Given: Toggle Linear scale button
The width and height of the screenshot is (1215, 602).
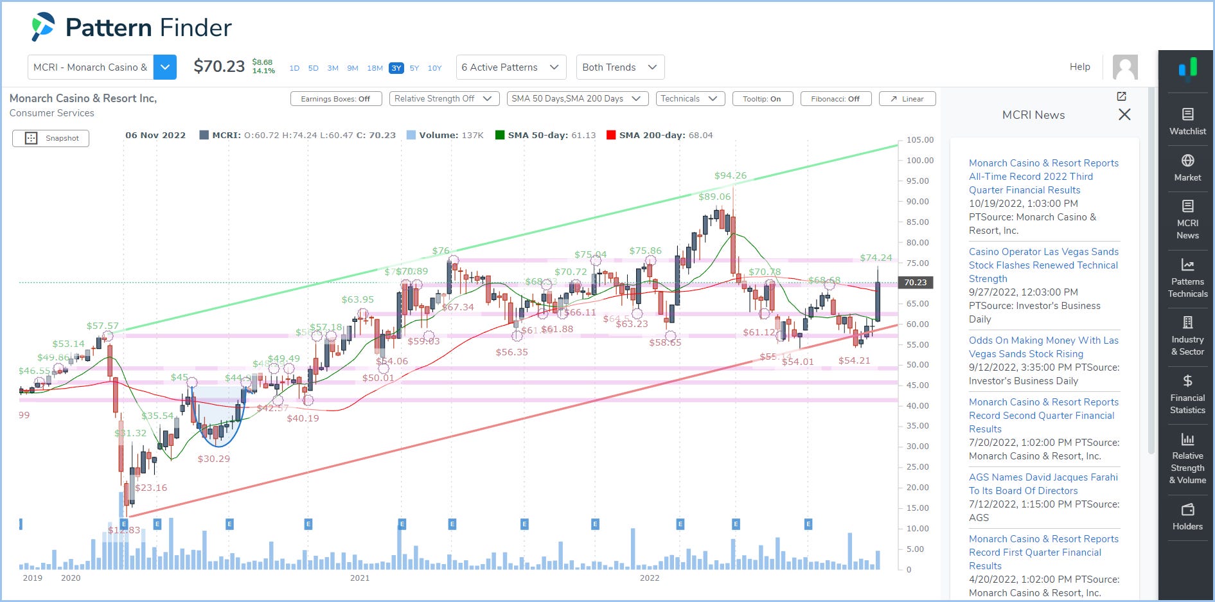Looking at the screenshot, I should coord(907,99).
